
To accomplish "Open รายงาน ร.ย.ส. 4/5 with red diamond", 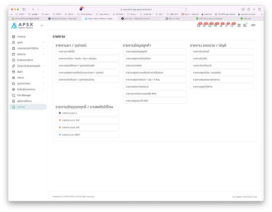I will (x=87, y=127).
